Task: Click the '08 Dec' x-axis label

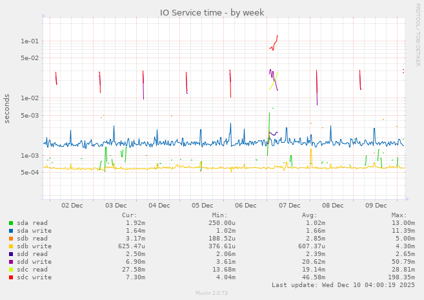Action: [x=333, y=206]
